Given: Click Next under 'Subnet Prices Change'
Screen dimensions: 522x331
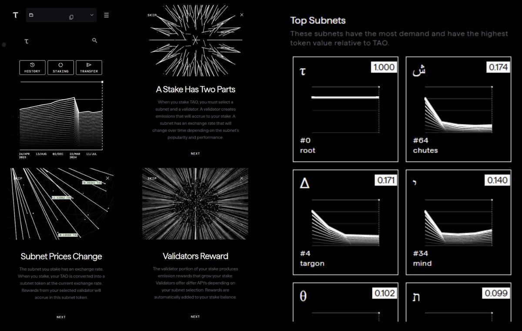Looking at the screenshot, I should [61, 317].
